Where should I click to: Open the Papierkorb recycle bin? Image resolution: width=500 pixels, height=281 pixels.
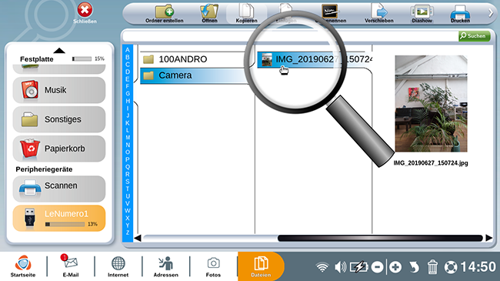click(59, 149)
